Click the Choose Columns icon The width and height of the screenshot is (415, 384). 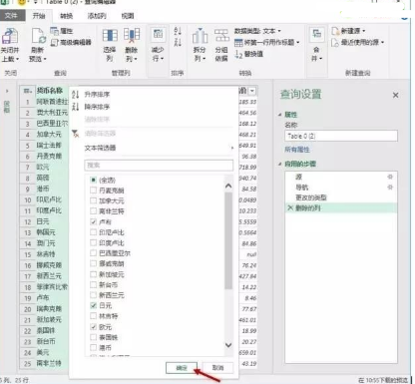[110, 36]
